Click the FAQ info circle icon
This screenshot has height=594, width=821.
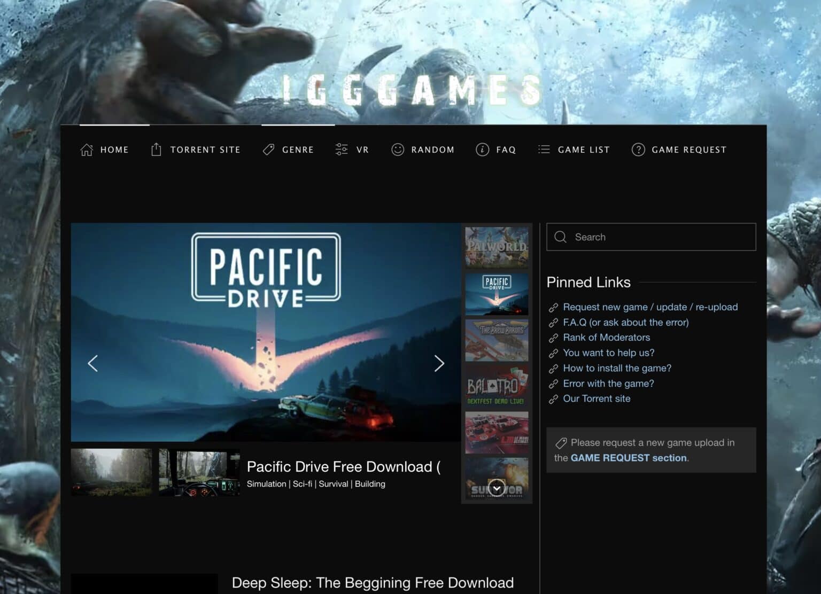(482, 150)
